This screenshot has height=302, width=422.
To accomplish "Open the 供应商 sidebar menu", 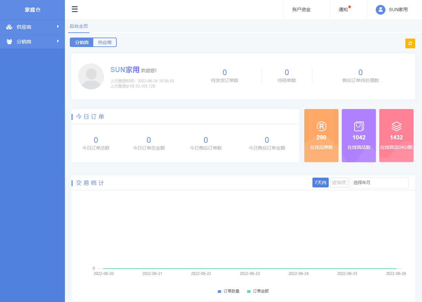I will point(32,27).
